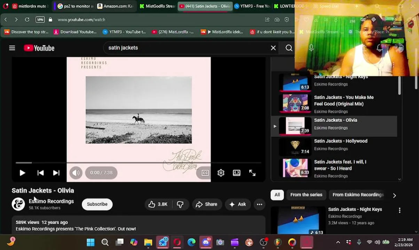Open the Windows Start menu
Image resolution: width=419 pixels, height=250 pixels.
90,242
